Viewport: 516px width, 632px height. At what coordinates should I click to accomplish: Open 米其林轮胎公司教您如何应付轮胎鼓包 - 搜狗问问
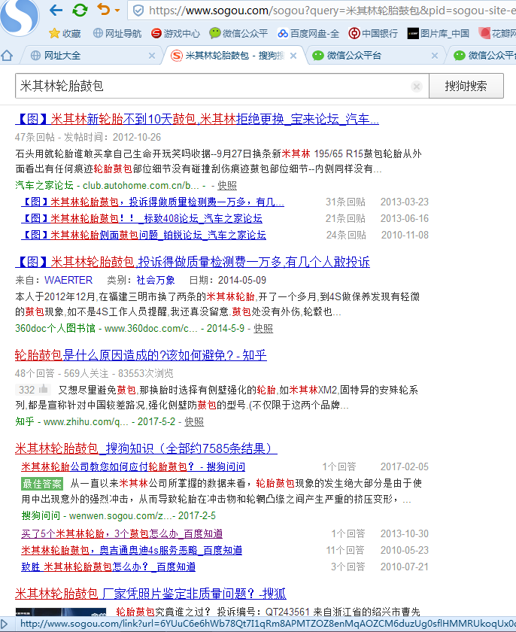coord(133,466)
